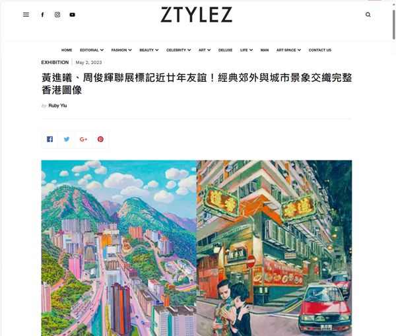Share article via Google Plus
396x336 pixels.
(x=84, y=139)
